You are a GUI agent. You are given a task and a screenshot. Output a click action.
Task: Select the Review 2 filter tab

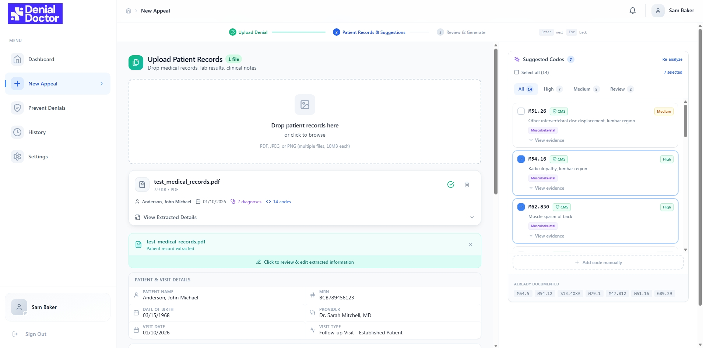tap(622, 89)
